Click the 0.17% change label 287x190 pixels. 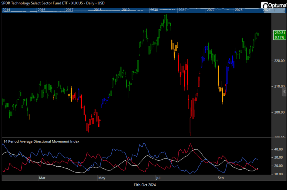(x=279, y=37)
